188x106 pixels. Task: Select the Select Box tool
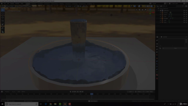(3, 10)
